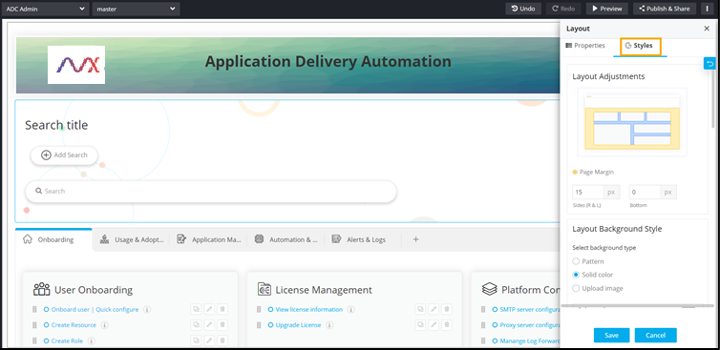
Task: Select the Pattern background type
Action: 576,261
